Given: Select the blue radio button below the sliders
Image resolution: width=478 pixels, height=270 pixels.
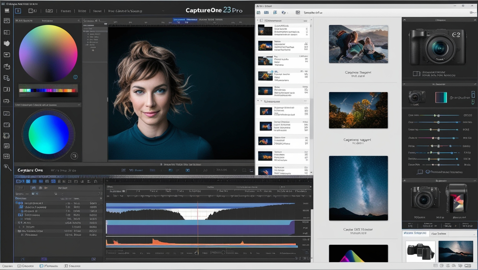Looking at the screenshot, I should pos(428,172).
